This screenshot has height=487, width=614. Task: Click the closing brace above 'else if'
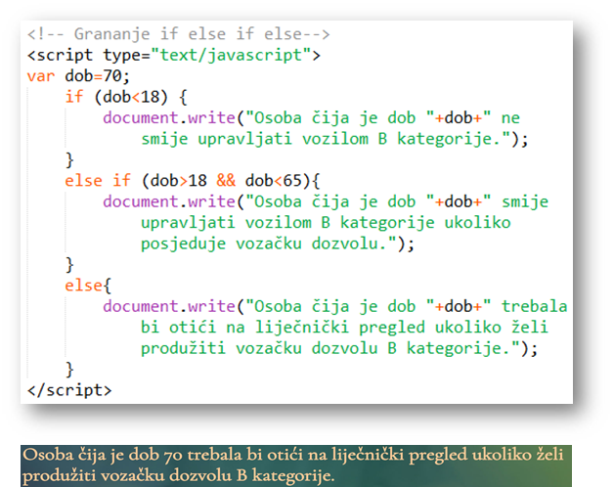coord(69,159)
